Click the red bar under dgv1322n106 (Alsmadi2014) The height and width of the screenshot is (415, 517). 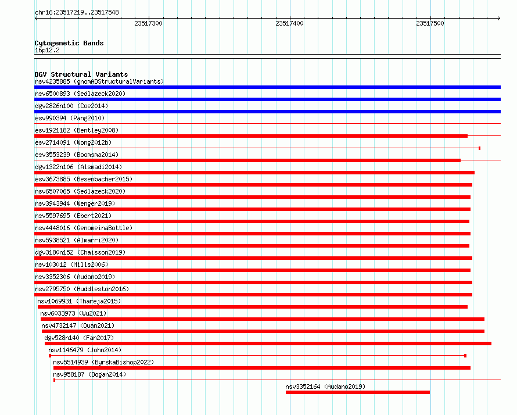coord(254,173)
